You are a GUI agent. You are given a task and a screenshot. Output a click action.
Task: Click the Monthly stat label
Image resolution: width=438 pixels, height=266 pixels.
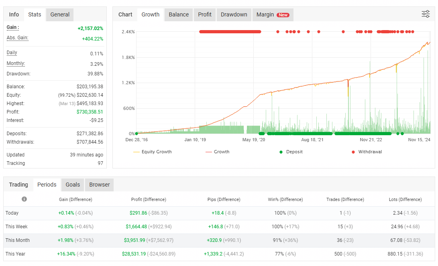16,63
